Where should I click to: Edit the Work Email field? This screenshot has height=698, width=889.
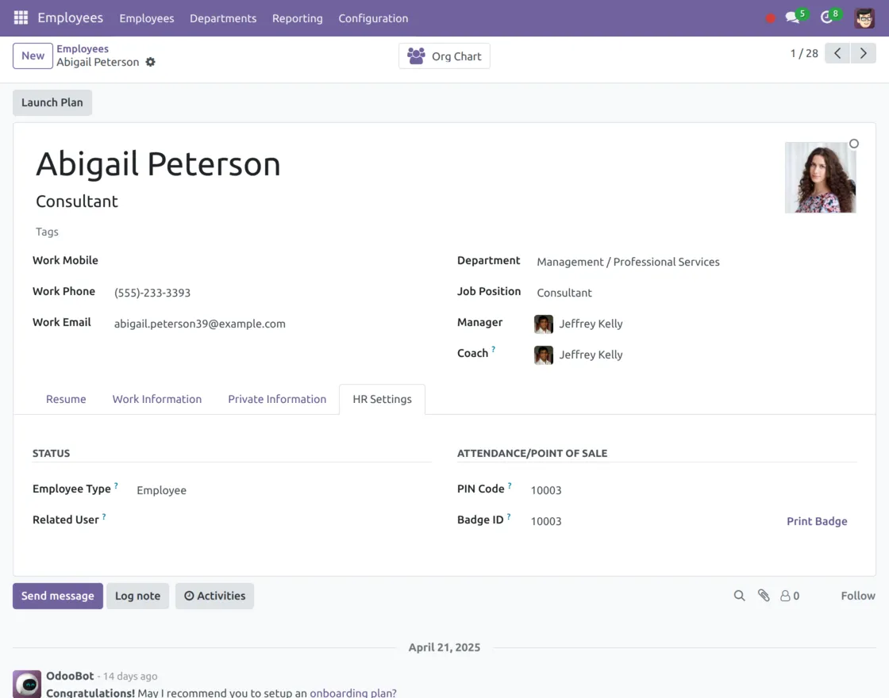(272, 324)
